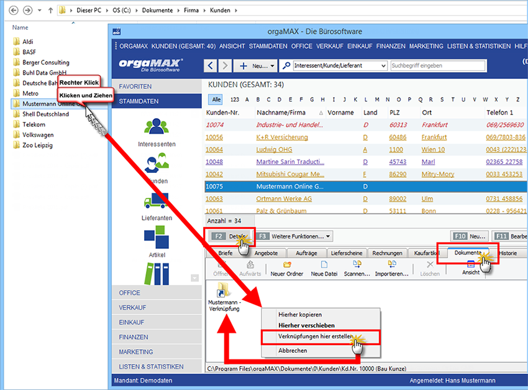Image resolution: width=528 pixels, height=390 pixels.
Task: Open the F3 Weitere Funktionen dropdown
Action: [294, 236]
